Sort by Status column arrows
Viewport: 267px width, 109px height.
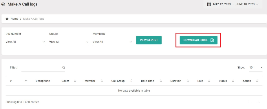pyautogui.click(x=233, y=81)
